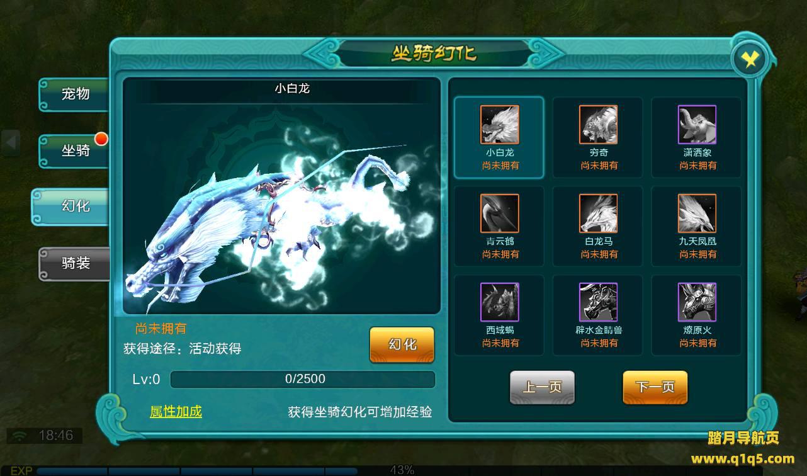
Task: Select the 白龙马 mount icon
Action: point(599,213)
